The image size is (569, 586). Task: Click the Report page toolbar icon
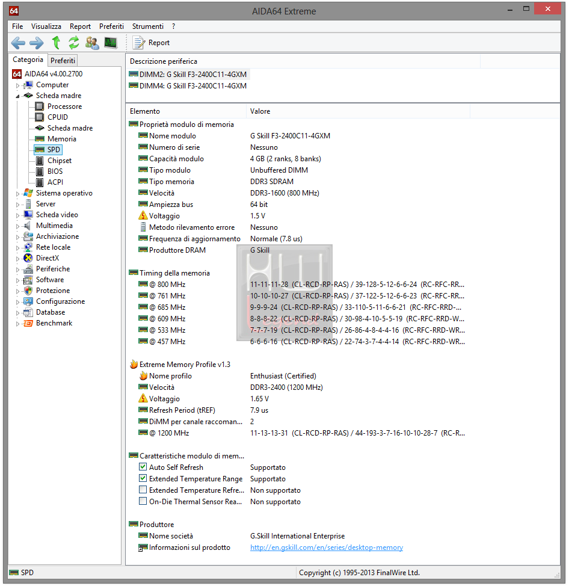pyautogui.click(x=138, y=43)
